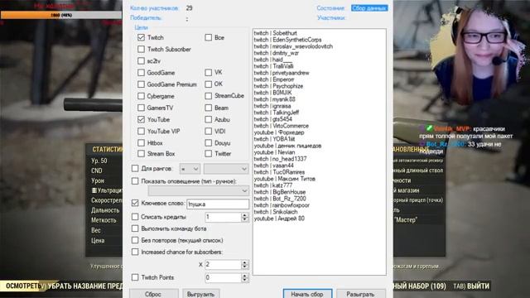Image resolution: width=530 pixels, height=298 pixels.
Task: Select participant youtube | Nevian
Action: [274, 152]
